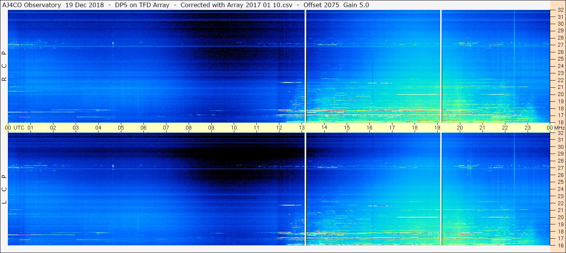Click the Gain 5.0 value
This screenshot has height=253, width=566.
[x=356, y=5]
